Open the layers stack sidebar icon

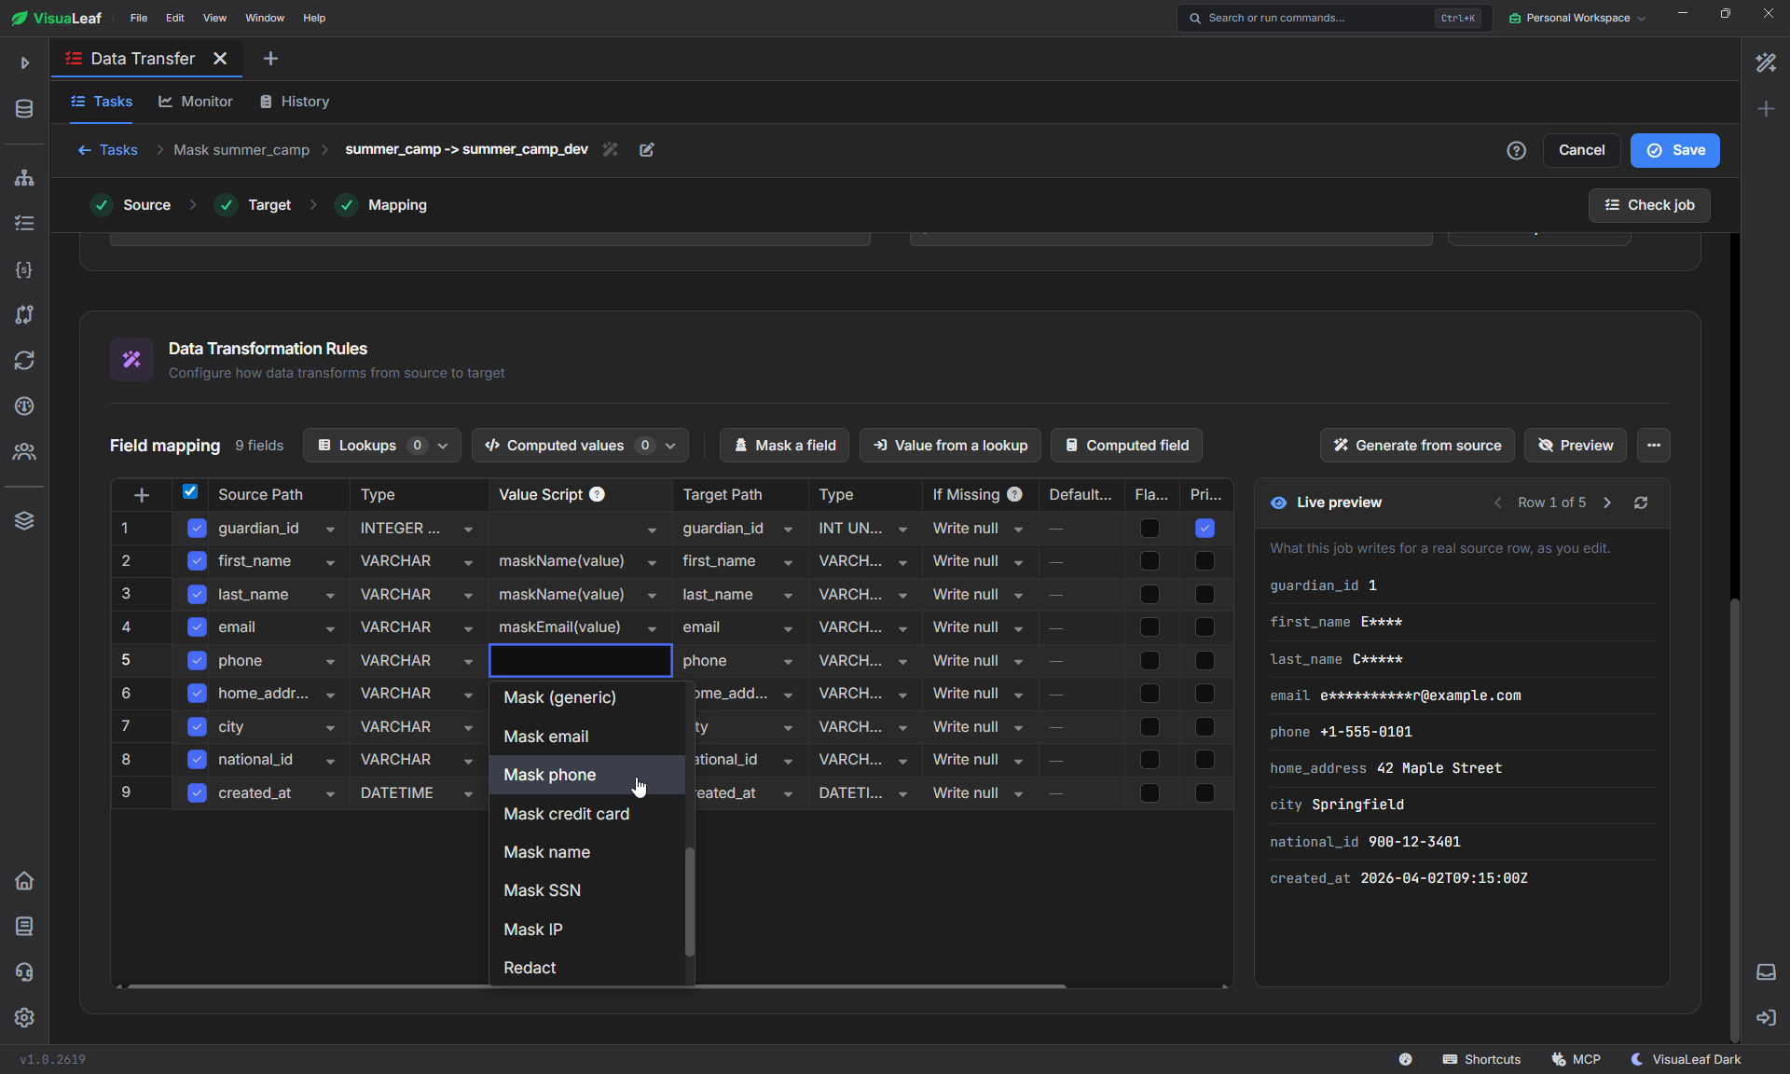click(x=24, y=520)
